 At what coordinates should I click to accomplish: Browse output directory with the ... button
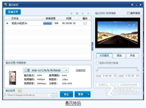point(55,95)
